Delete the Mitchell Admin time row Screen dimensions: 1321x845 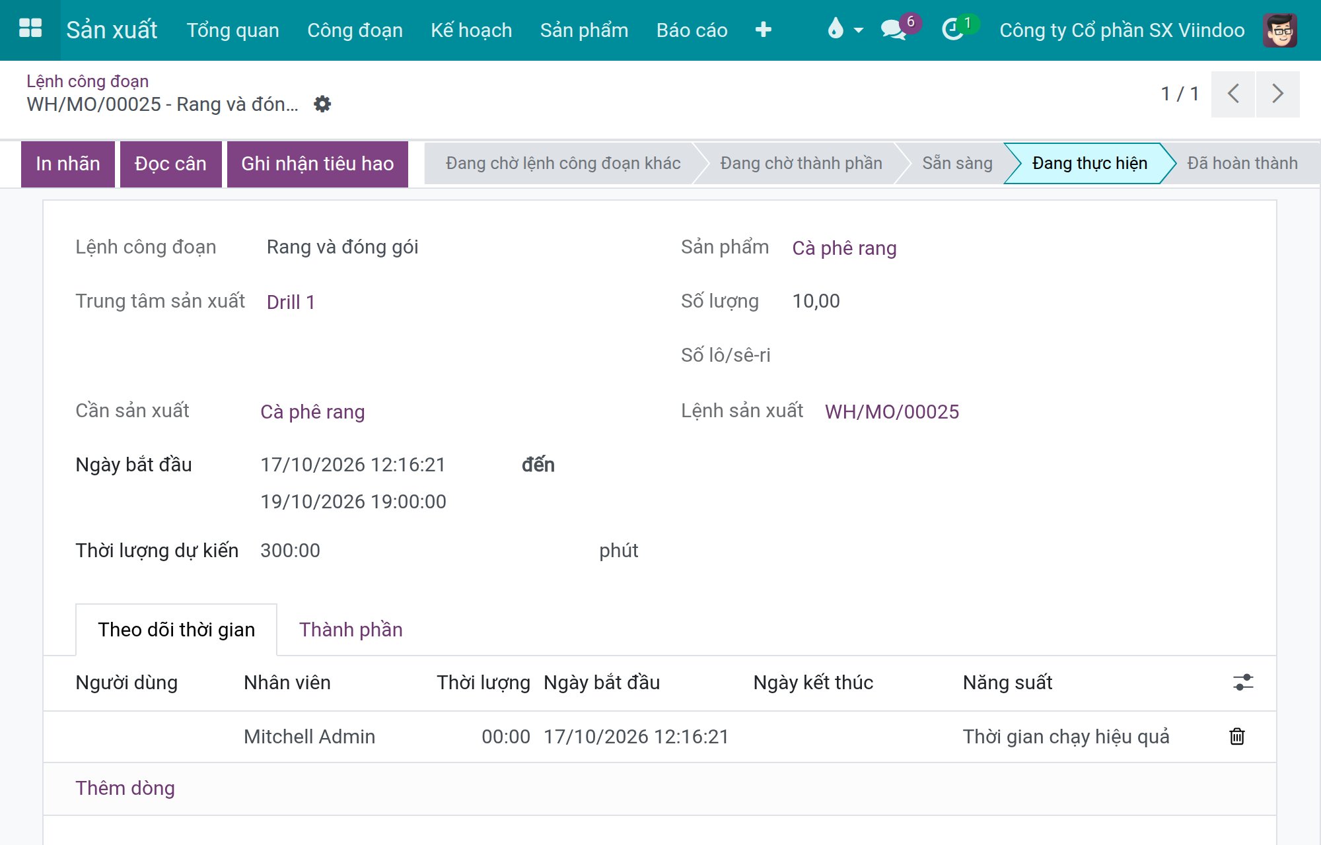[1236, 736]
